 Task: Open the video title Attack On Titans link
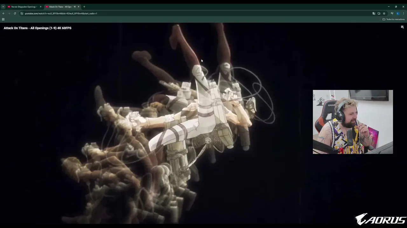tap(38, 28)
